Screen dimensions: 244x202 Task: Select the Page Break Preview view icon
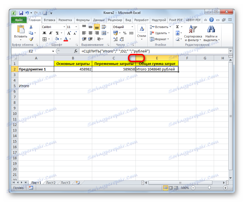click(x=176, y=188)
